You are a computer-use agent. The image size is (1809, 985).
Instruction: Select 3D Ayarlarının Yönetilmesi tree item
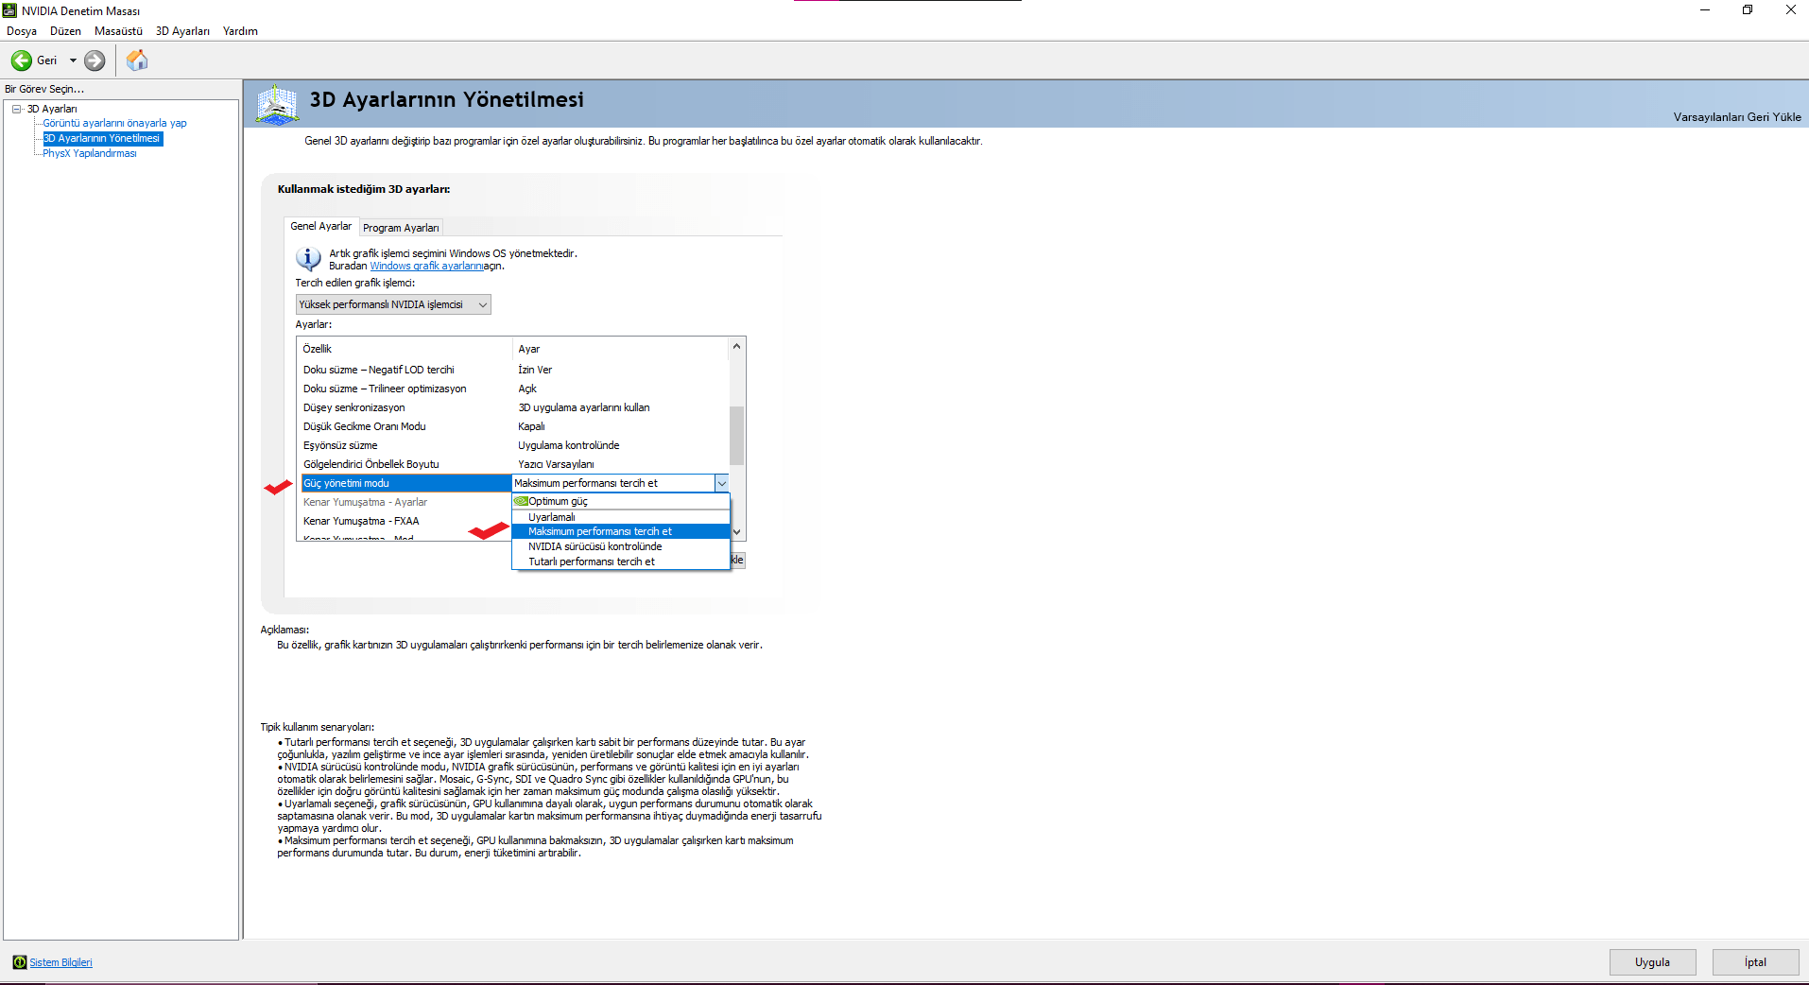pyautogui.click(x=102, y=138)
